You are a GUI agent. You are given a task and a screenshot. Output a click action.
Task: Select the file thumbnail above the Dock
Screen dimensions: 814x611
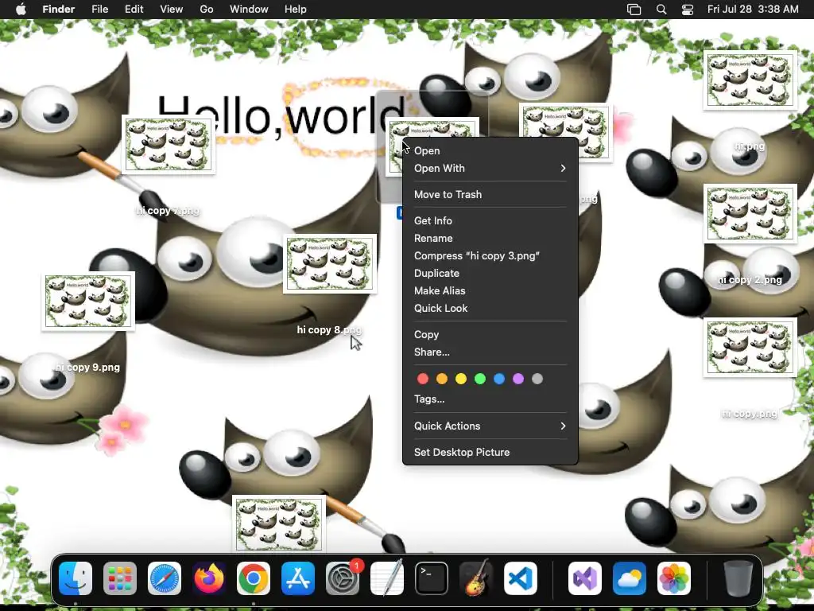click(279, 523)
